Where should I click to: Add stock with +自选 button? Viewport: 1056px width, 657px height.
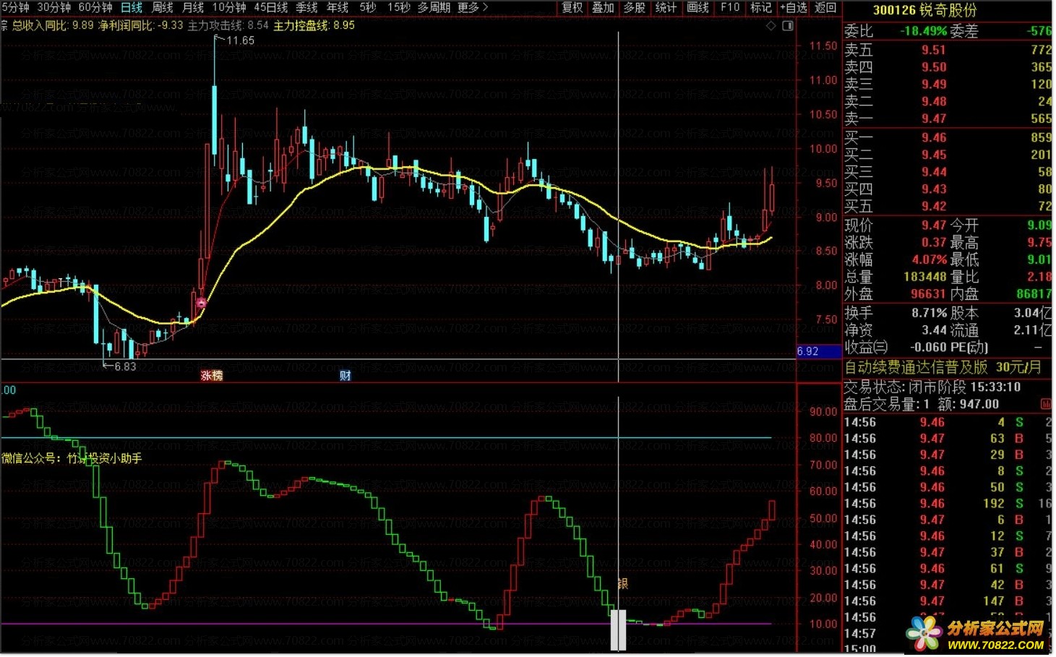tap(793, 7)
